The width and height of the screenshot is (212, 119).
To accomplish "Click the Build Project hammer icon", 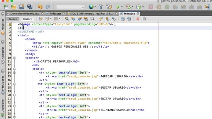I will coord(101,7).
